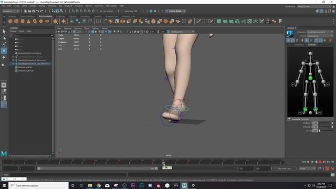Select the Lasso tool in toolbox
The height and width of the screenshot is (189, 336).
pos(4,38)
